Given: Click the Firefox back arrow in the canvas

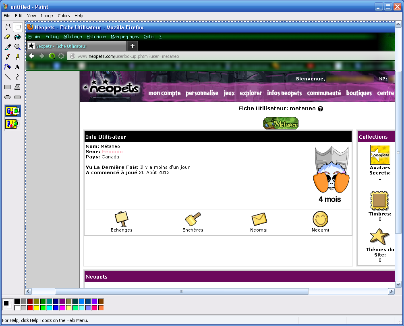Looking at the screenshot, I should (32, 56).
